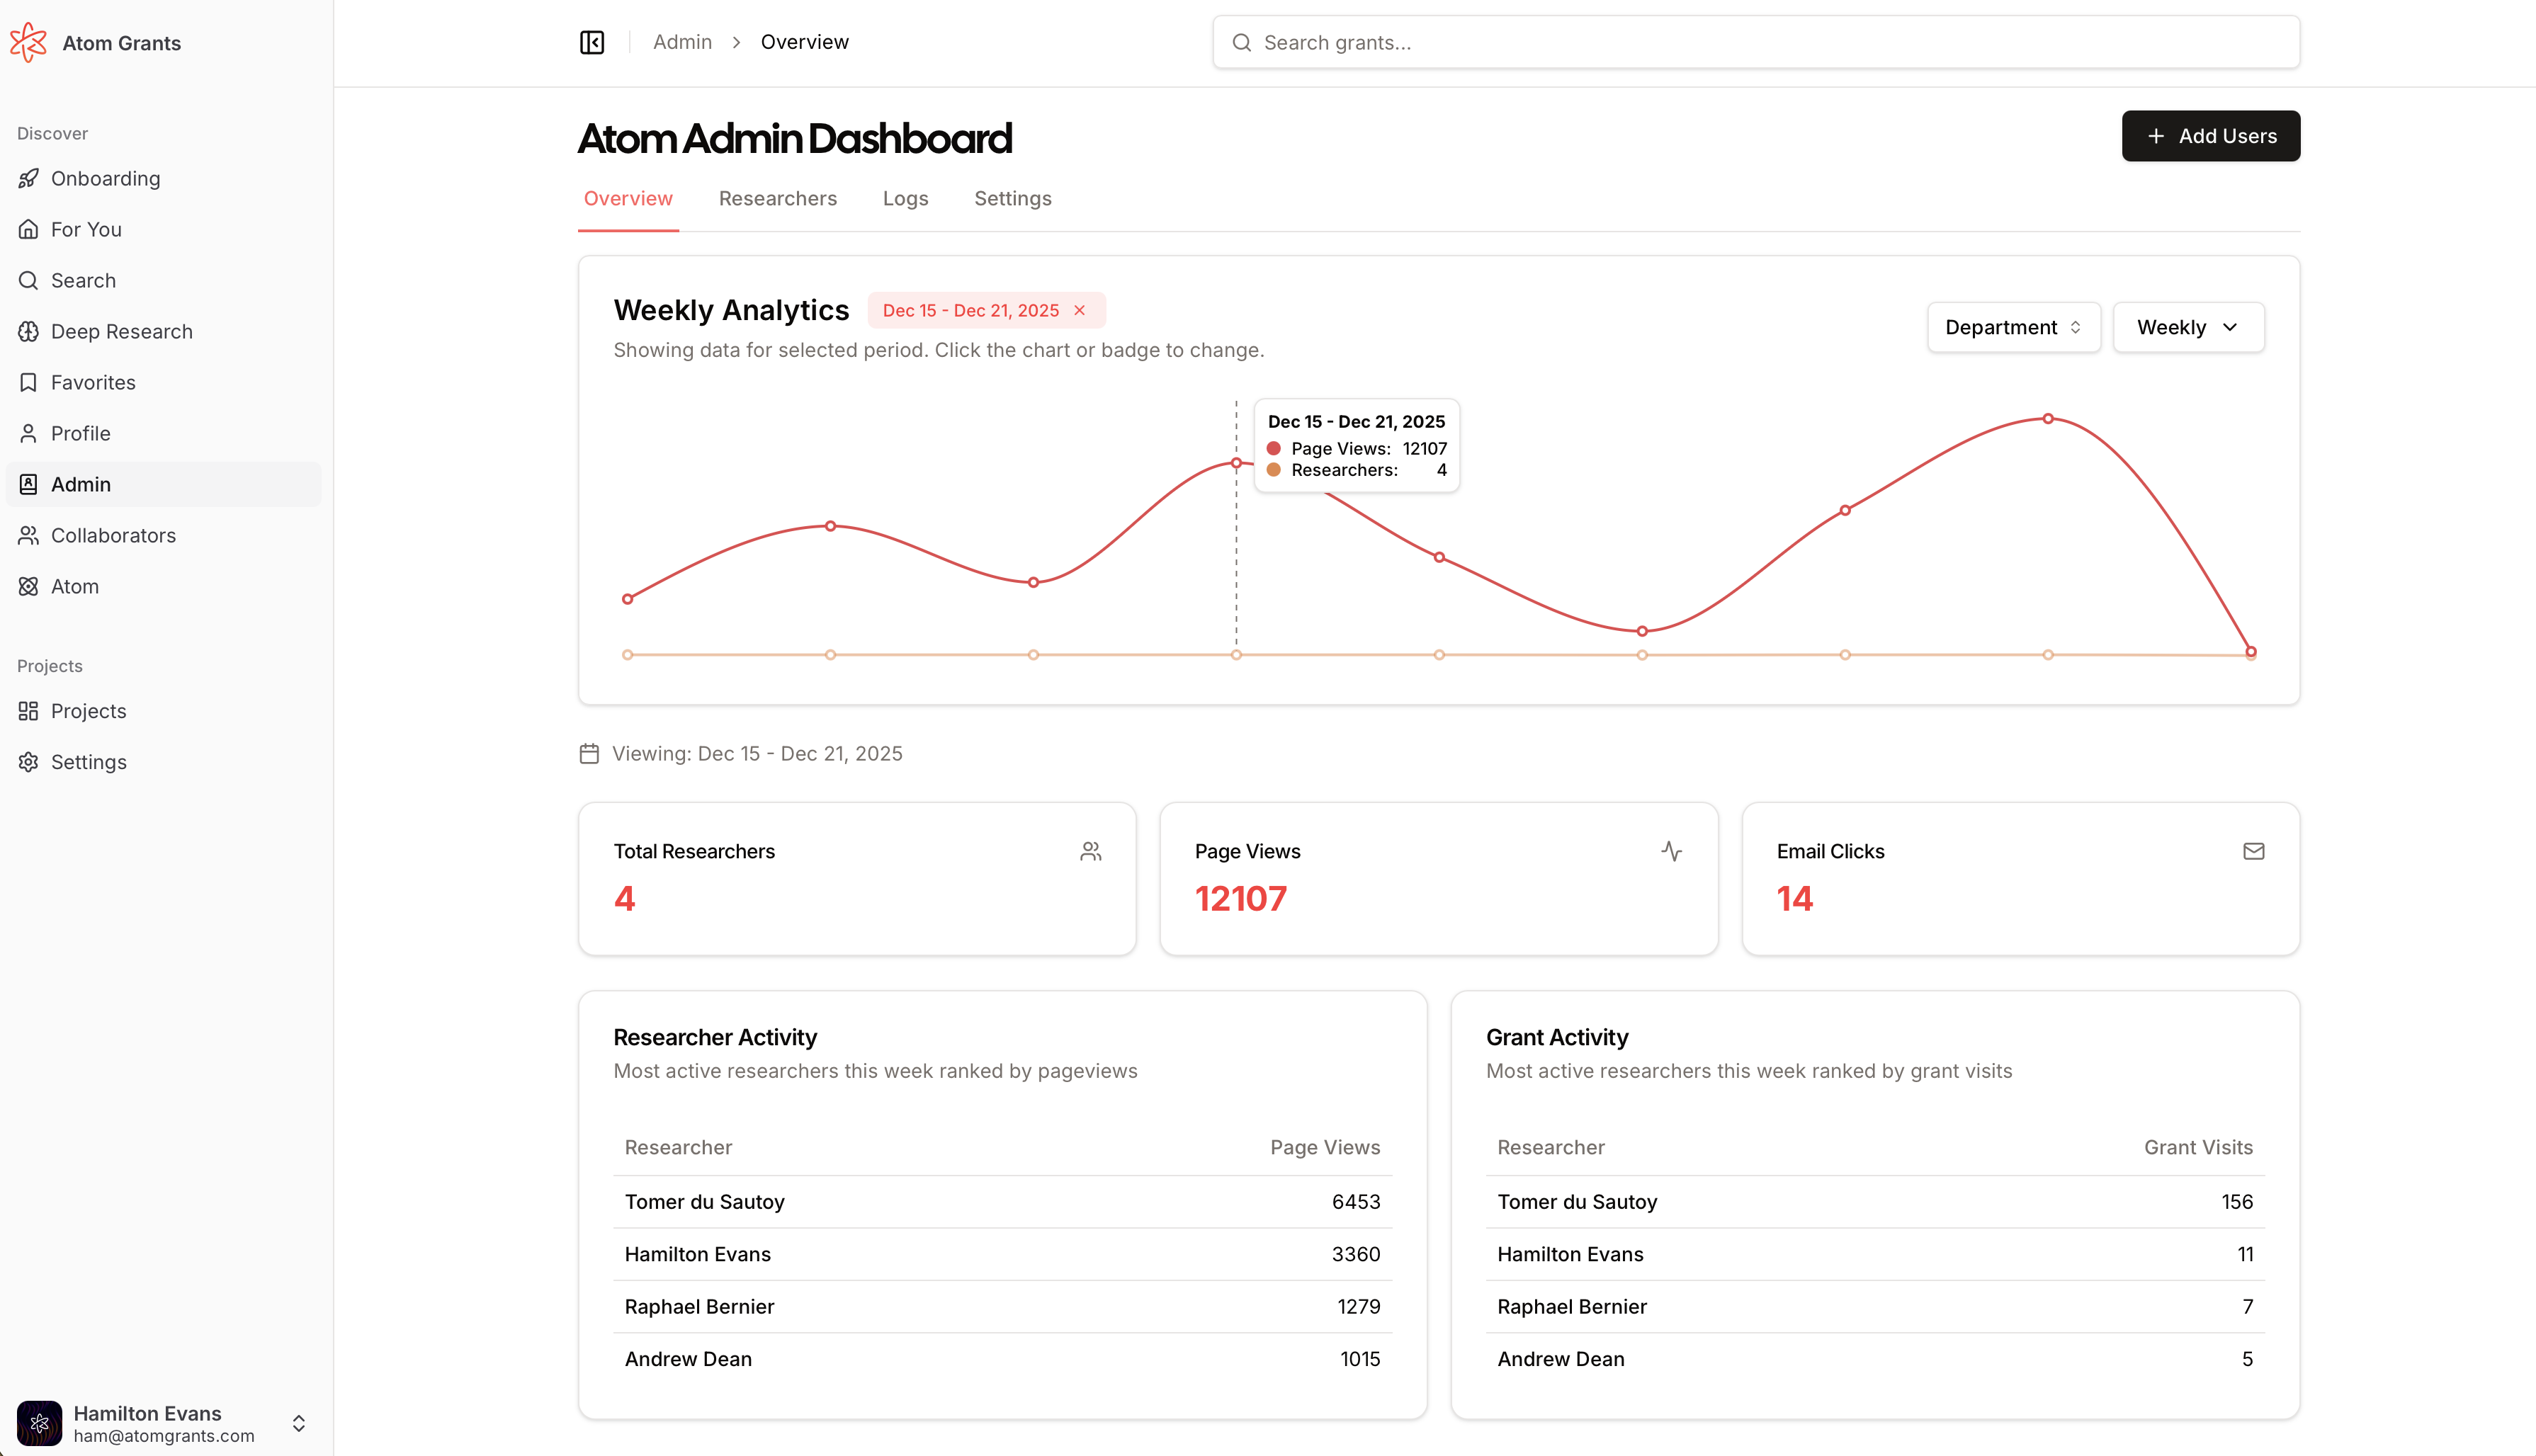Viewport: 2536px width, 1456px height.
Task: Expand the Weekly period dropdown
Action: [x=2187, y=327]
